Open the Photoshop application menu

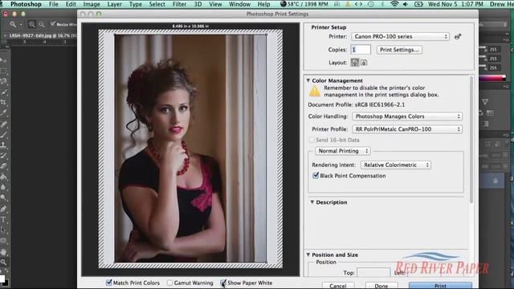click(26, 4)
